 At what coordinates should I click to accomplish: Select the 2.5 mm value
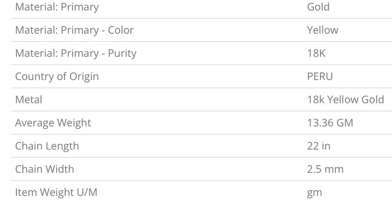pos(325,169)
